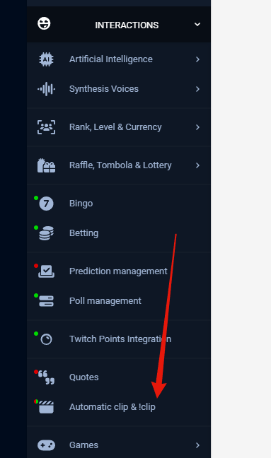Click the Bingo number 7 ball icon
Screen dimensions: 271x458
pyautogui.click(x=46, y=204)
